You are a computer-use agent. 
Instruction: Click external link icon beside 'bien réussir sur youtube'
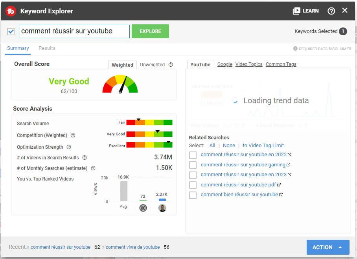click(x=281, y=195)
